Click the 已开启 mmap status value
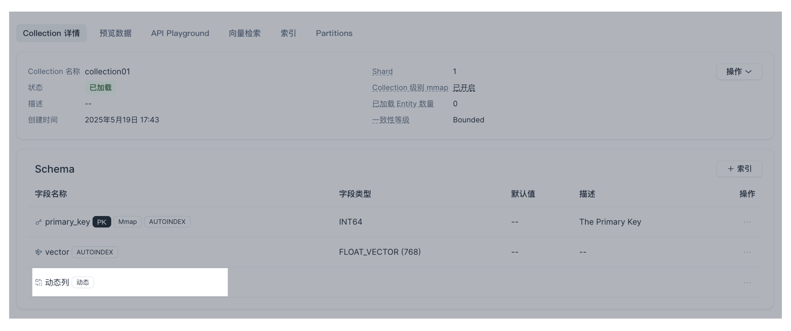 click(x=464, y=88)
